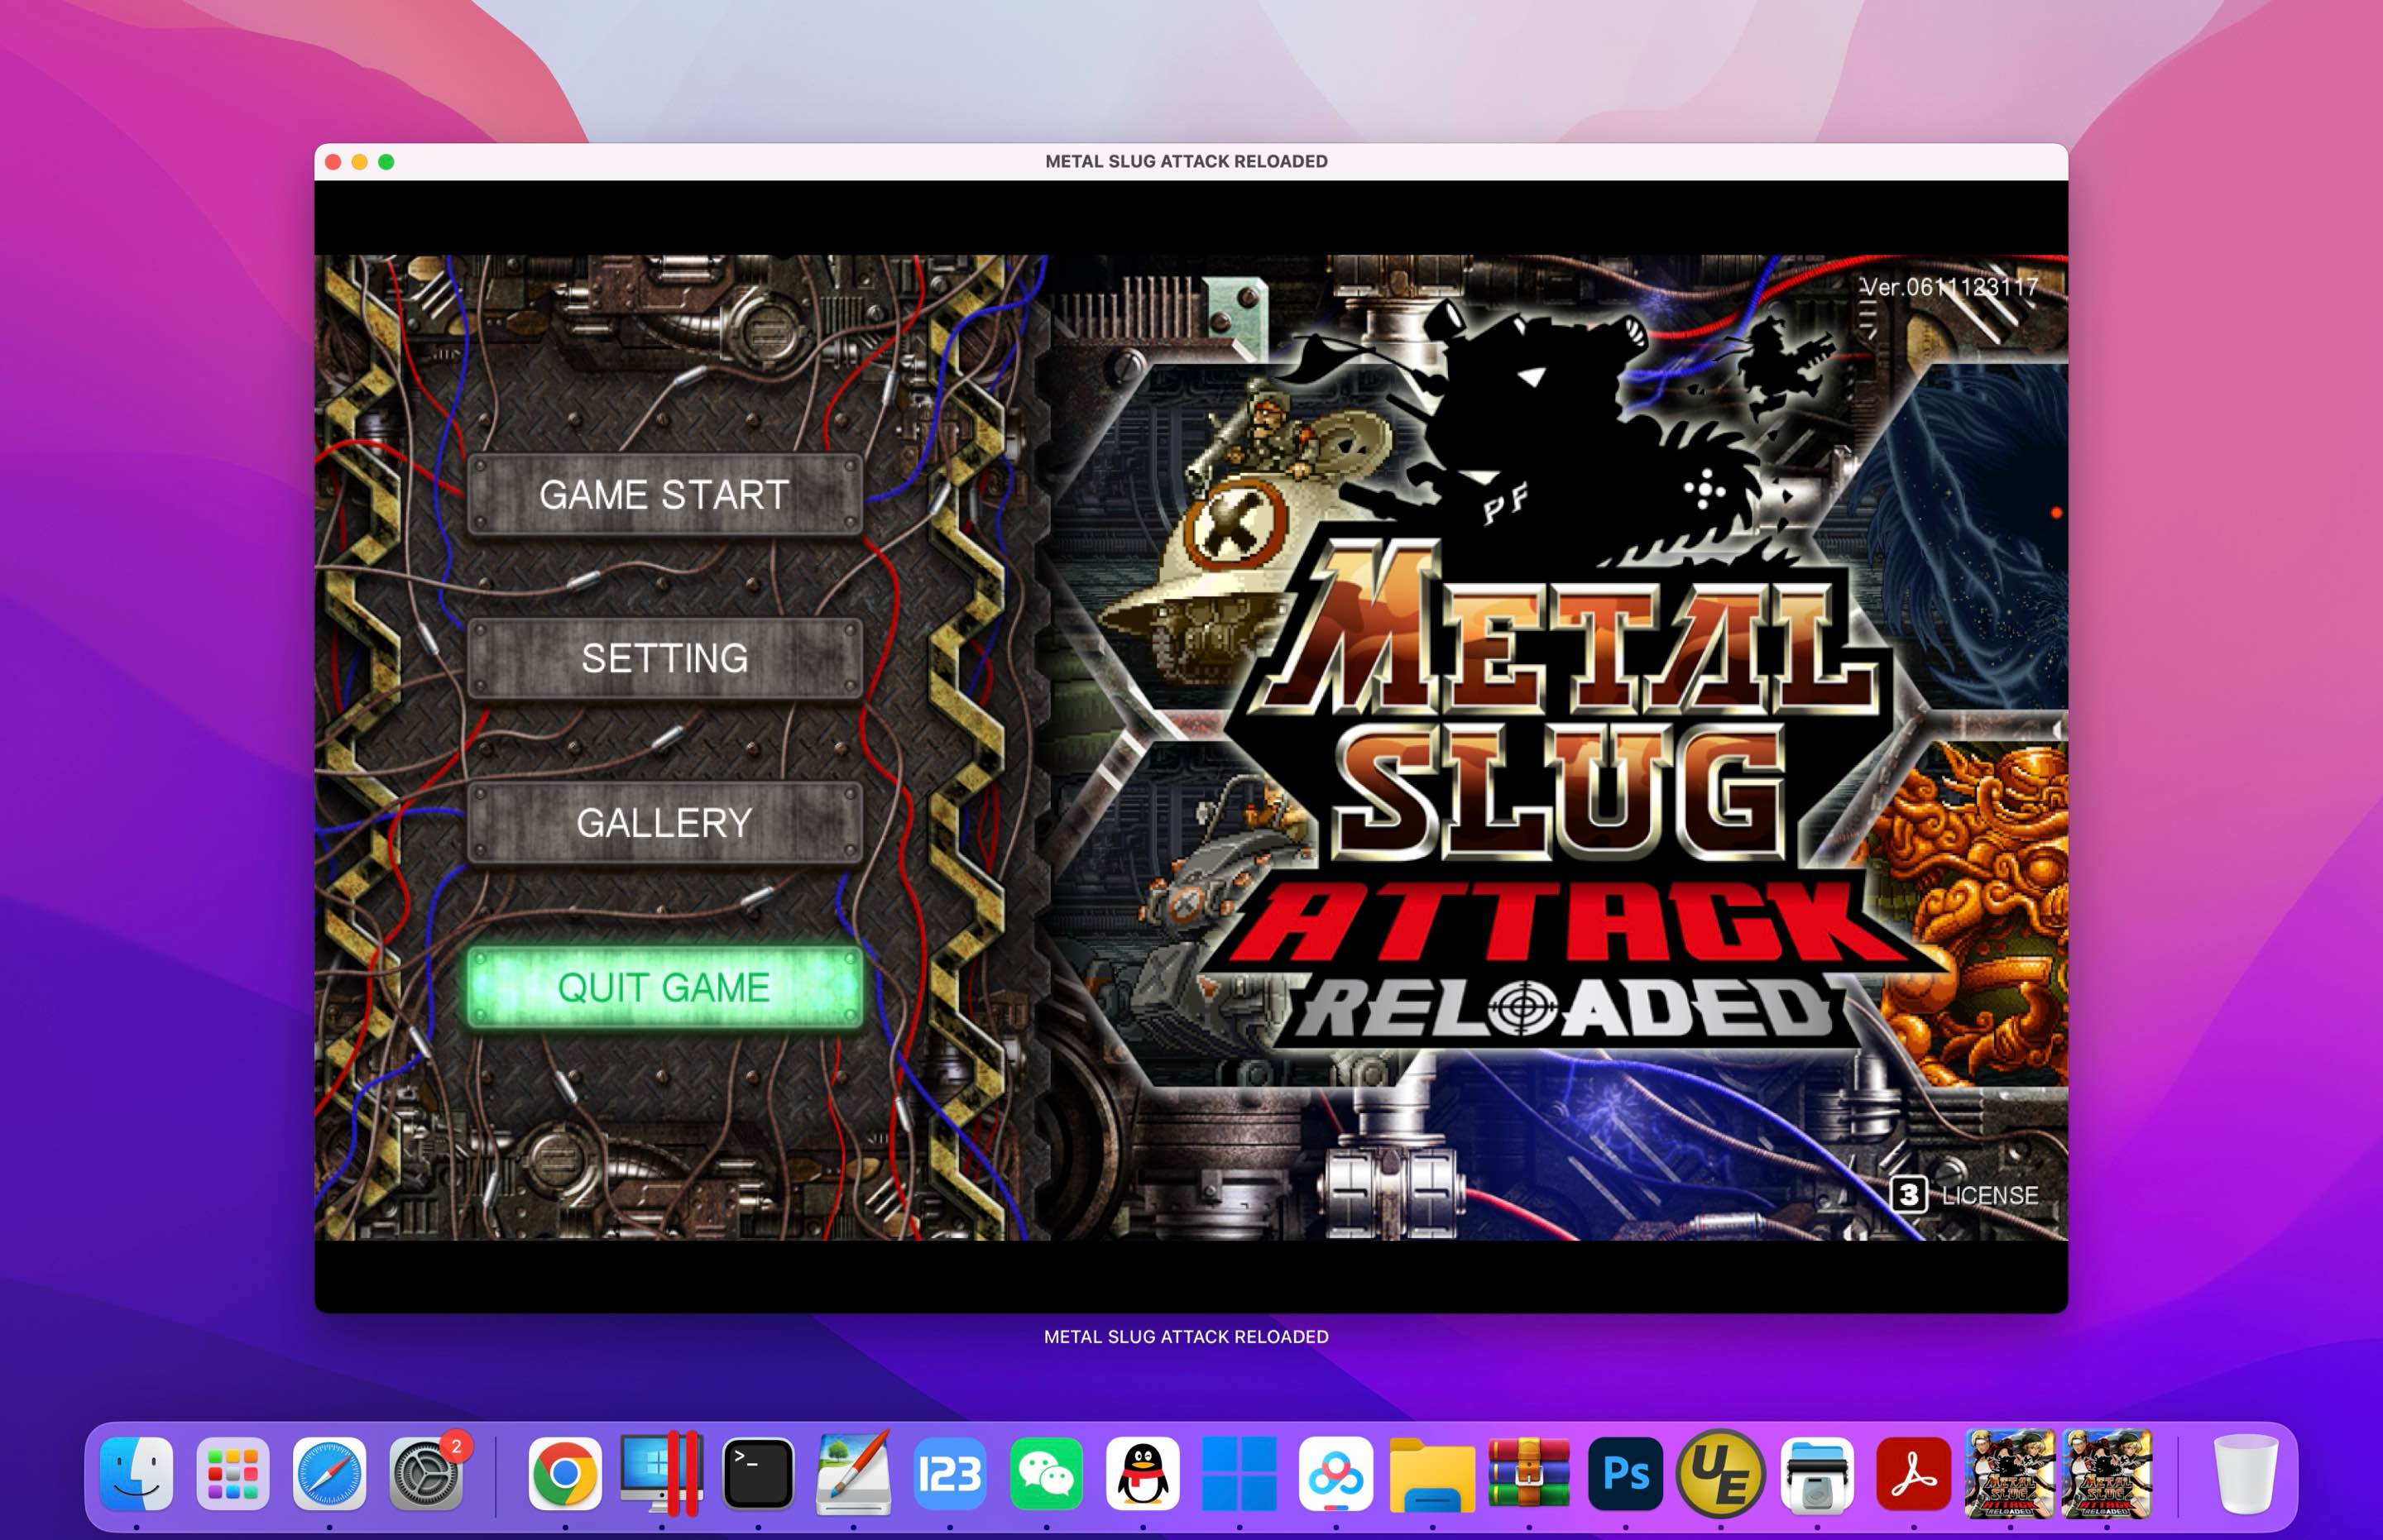Launch WeChat from the dock
The width and height of the screenshot is (2383, 1540).
(x=1047, y=1474)
